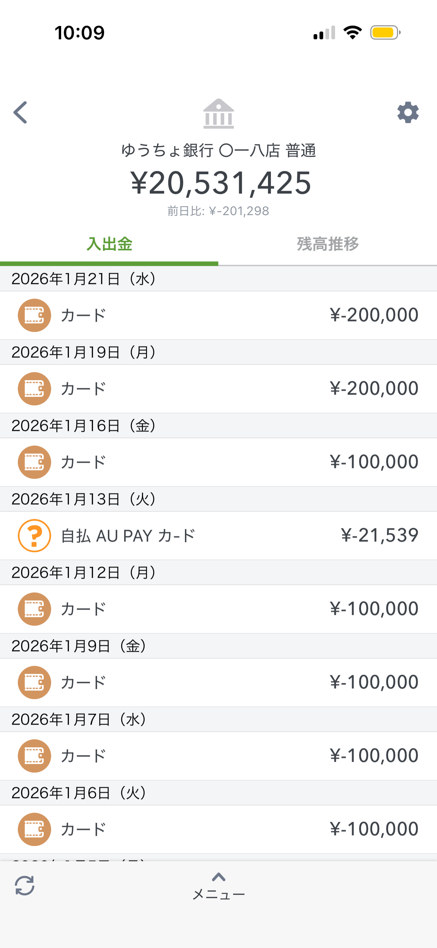Tap the ¥20,531,425 account balance
The height and width of the screenshot is (948, 437).
pyautogui.click(x=221, y=183)
